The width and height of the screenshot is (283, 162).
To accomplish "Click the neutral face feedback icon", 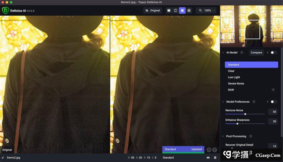I will pyautogui.click(x=215, y=150).
